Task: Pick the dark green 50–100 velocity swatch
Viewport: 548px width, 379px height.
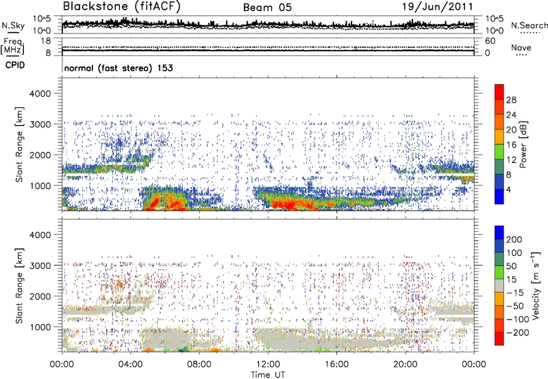Action: pos(499,259)
